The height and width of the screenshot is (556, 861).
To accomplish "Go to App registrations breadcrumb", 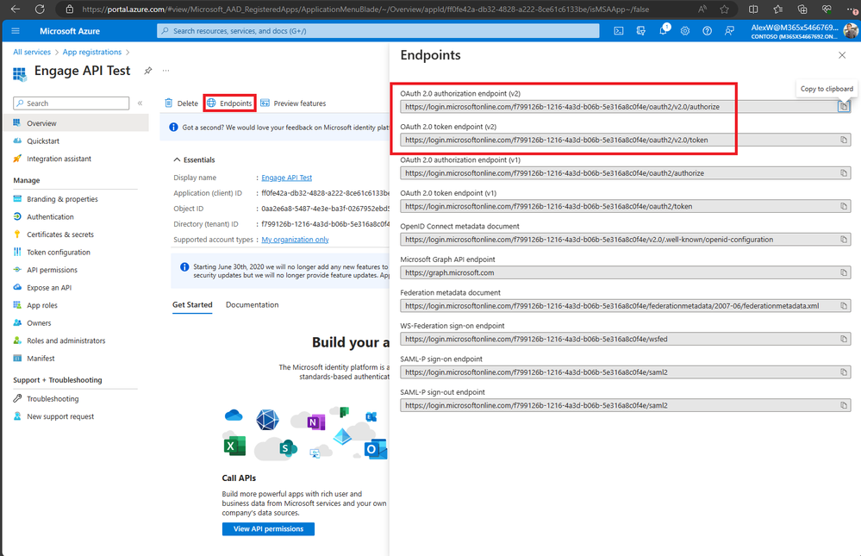I will (x=91, y=53).
